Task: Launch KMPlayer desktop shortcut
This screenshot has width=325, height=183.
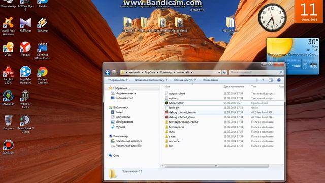Action: pyautogui.click(x=25, y=25)
